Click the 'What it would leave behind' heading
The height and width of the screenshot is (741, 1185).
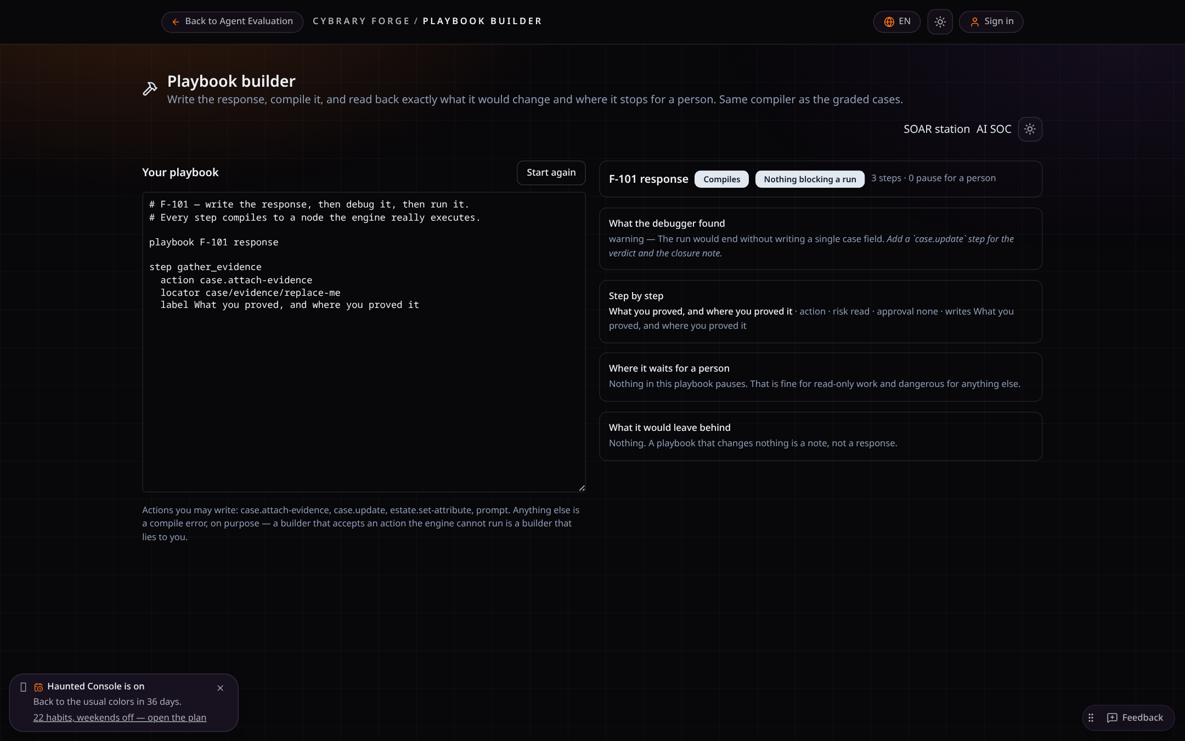pyautogui.click(x=669, y=428)
